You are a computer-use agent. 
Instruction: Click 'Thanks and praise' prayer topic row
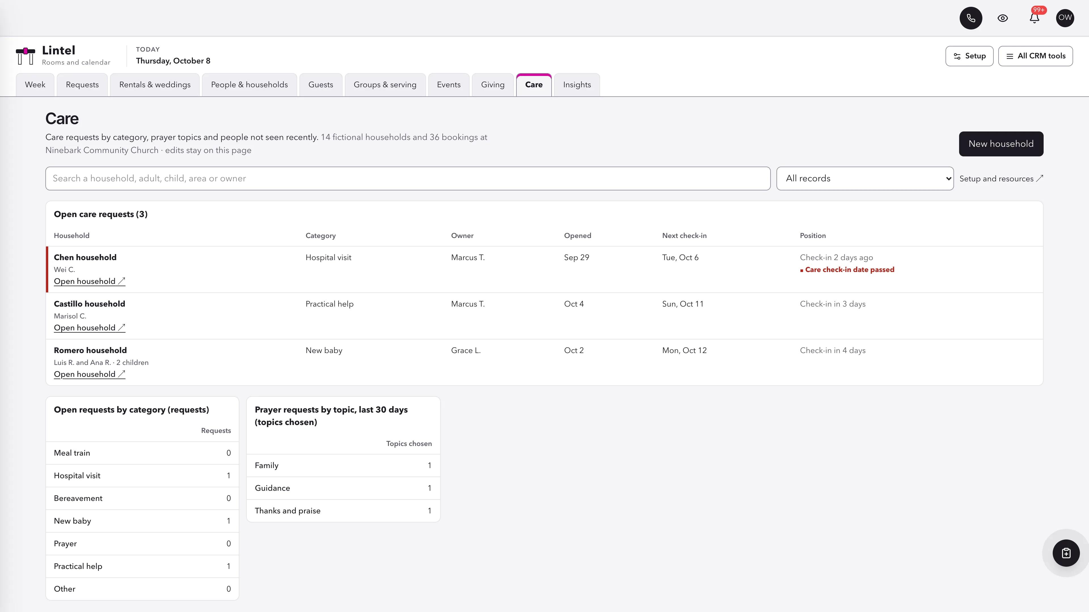(x=343, y=511)
